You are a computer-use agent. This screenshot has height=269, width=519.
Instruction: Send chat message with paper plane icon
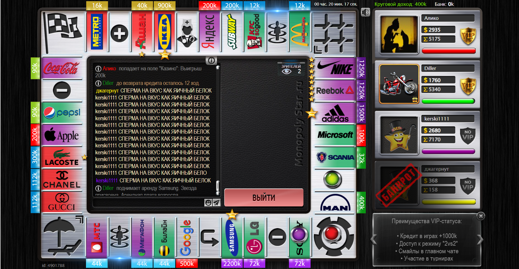click(216, 202)
